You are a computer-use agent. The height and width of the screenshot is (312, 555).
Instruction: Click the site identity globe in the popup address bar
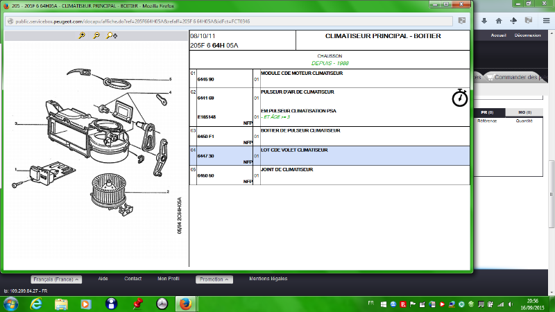pos(10,21)
